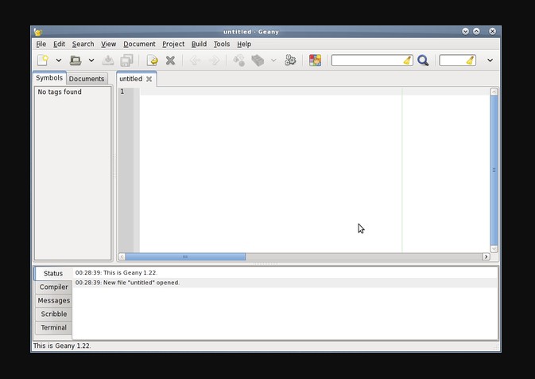
Task: Click the horizontal scroll right arrow
Action: (487, 256)
